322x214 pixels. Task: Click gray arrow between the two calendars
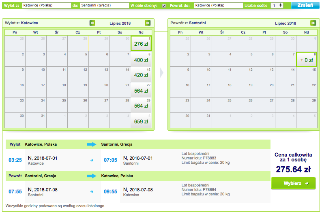(162, 73)
